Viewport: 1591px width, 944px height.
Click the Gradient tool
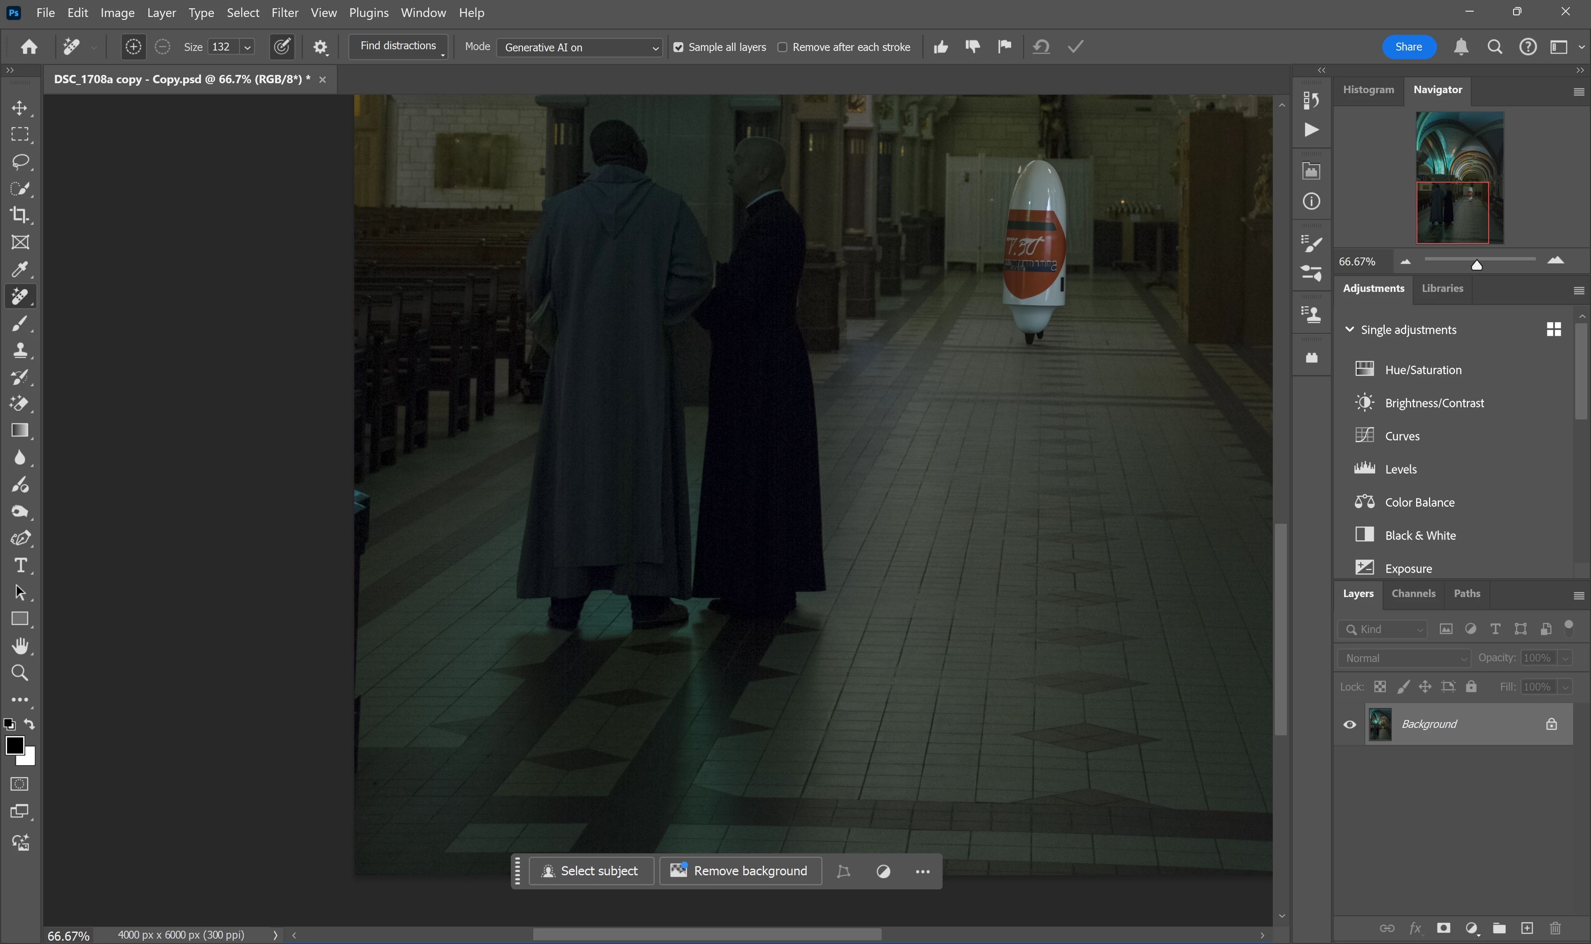pyautogui.click(x=20, y=431)
